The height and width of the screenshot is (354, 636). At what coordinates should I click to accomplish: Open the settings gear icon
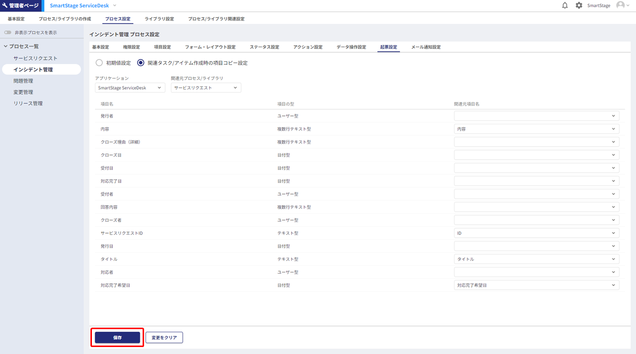[x=579, y=5]
